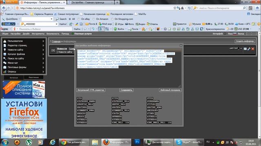The width and height of the screenshot is (261, 146).
Task: Open Ответы in Mail.ru toolbar
Action: [x=152, y=24]
